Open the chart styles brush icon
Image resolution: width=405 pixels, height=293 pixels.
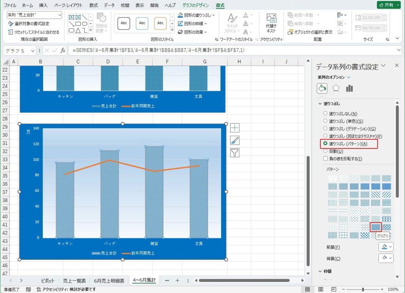[235, 140]
